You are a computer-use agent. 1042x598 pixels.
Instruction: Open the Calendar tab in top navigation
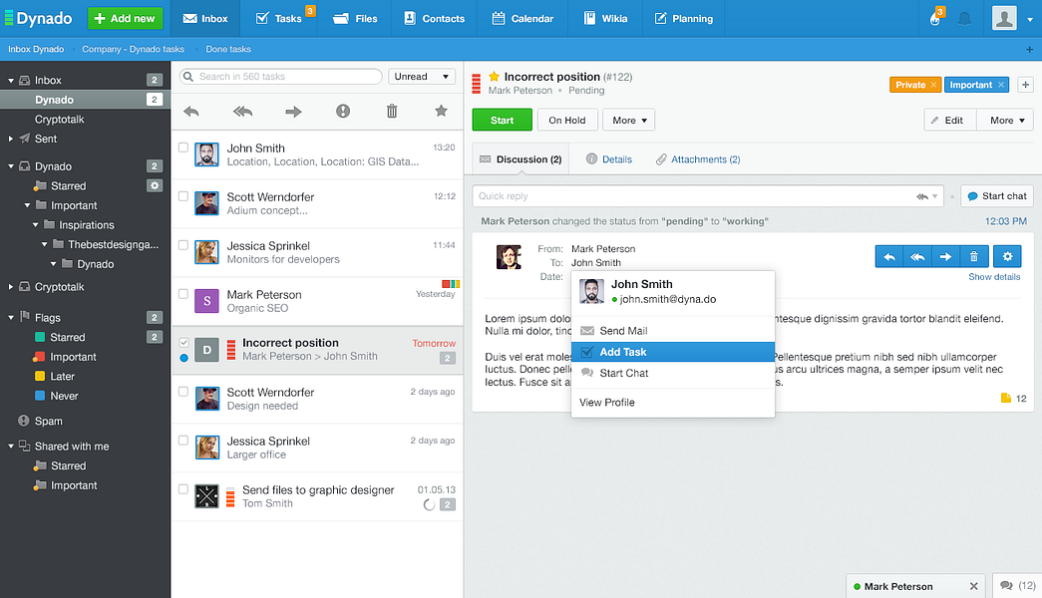tap(522, 19)
